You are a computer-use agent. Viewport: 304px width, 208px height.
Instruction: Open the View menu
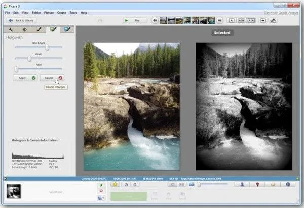coord(25,13)
